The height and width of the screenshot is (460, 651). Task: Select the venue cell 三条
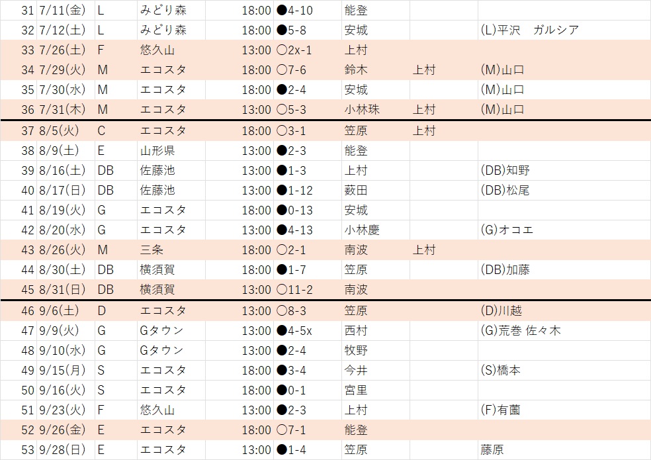(x=151, y=250)
